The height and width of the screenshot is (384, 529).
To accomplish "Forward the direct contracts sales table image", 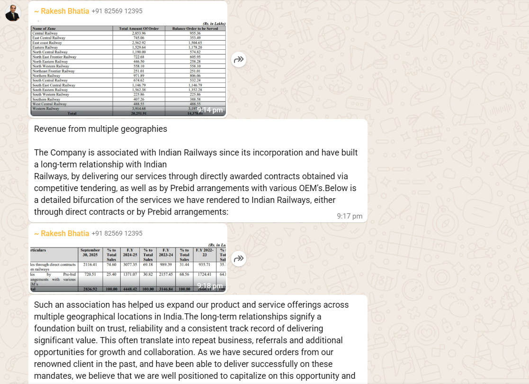I will tap(239, 258).
